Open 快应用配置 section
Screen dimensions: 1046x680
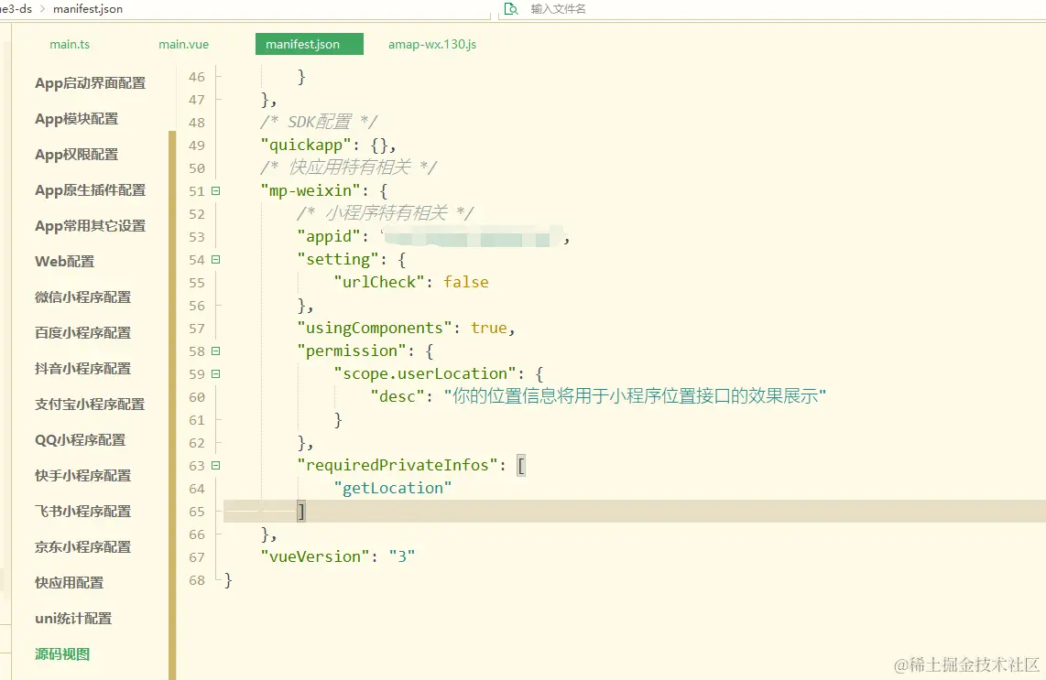click(x=70, y=583)
